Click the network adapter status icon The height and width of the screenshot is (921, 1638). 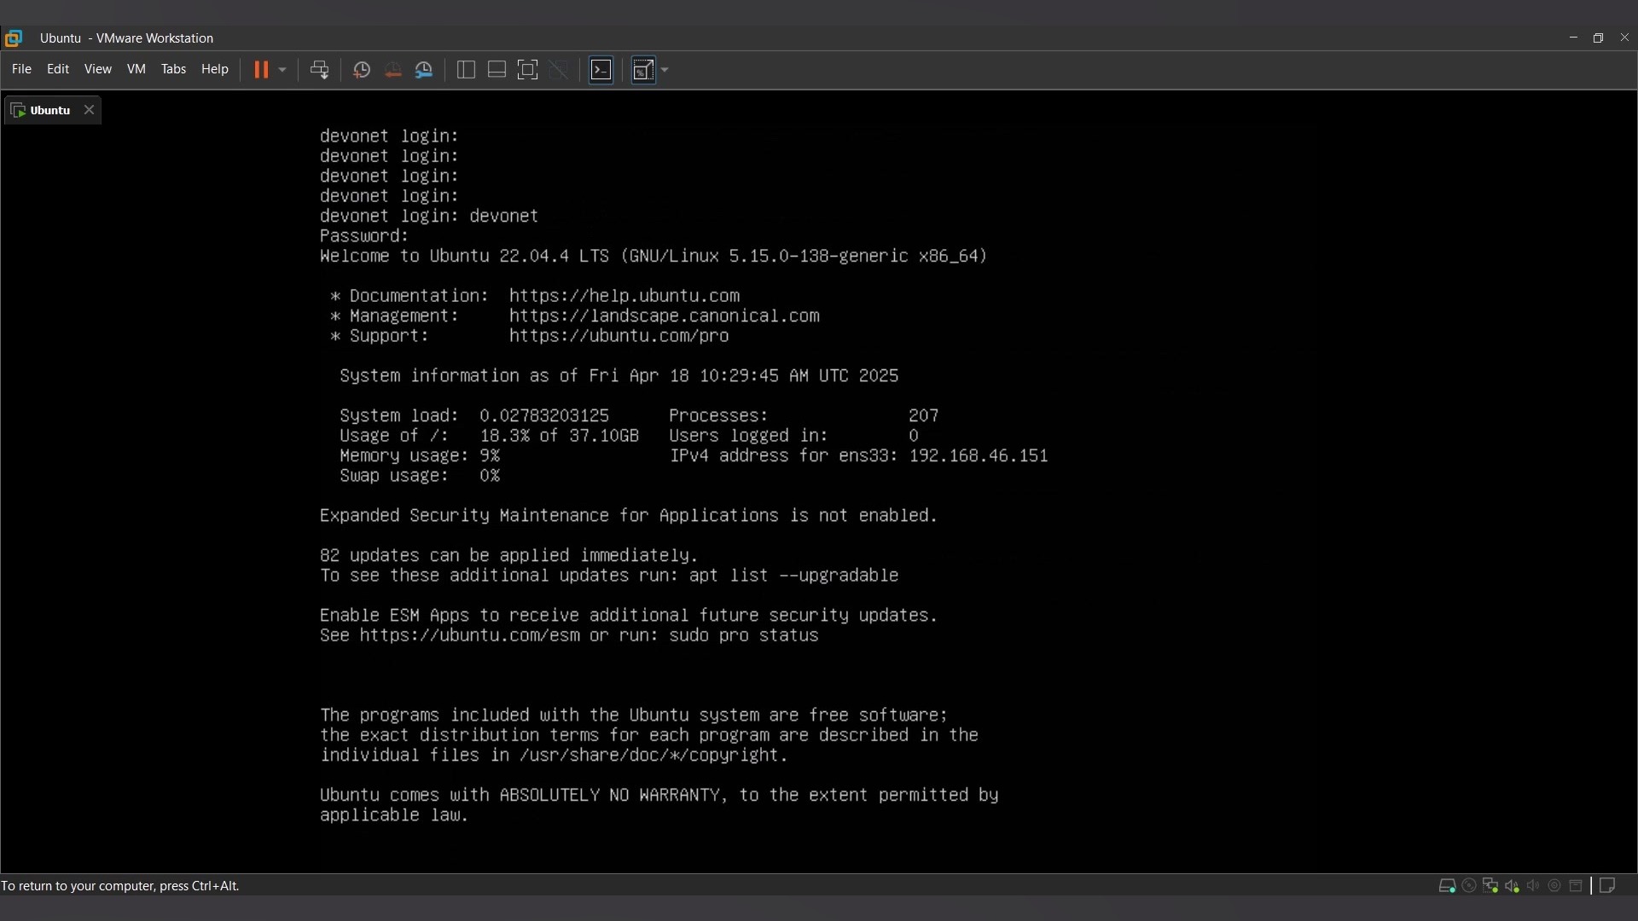tap(1490, 886)
